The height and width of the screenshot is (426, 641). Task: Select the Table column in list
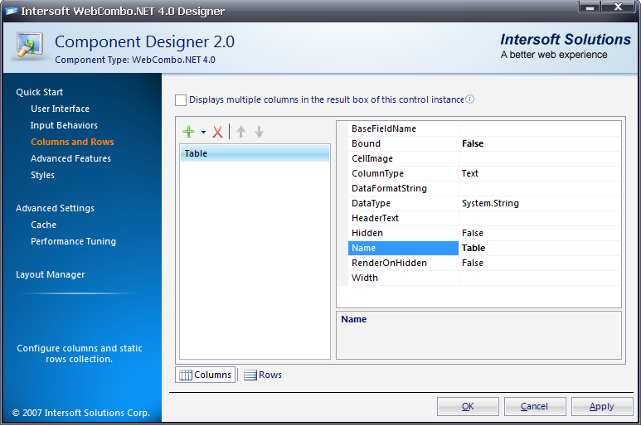tap(254, 153)
